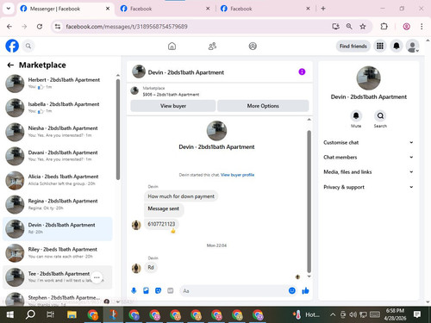
Task: Open the Friends icon in top navigation
Action: (x=212, y=46)
